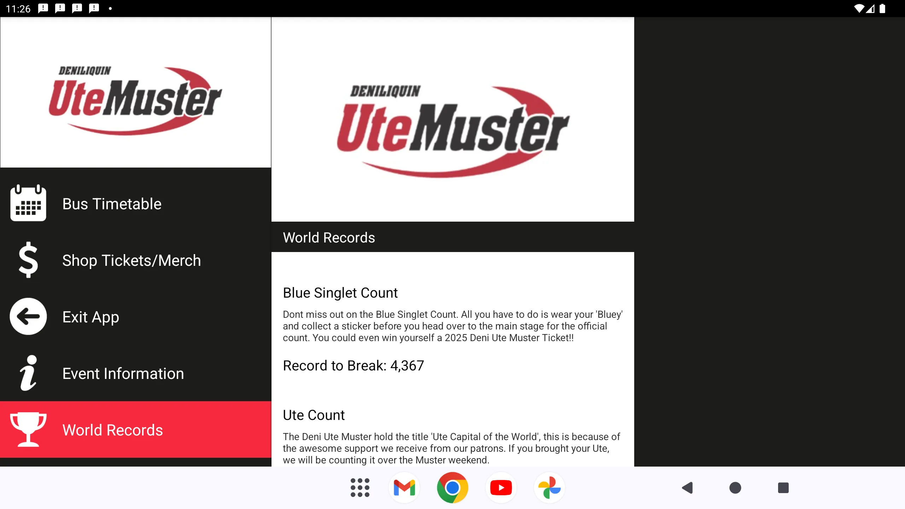
Task: Tap the World Records page title bar
Action: [x=452, y=237]
